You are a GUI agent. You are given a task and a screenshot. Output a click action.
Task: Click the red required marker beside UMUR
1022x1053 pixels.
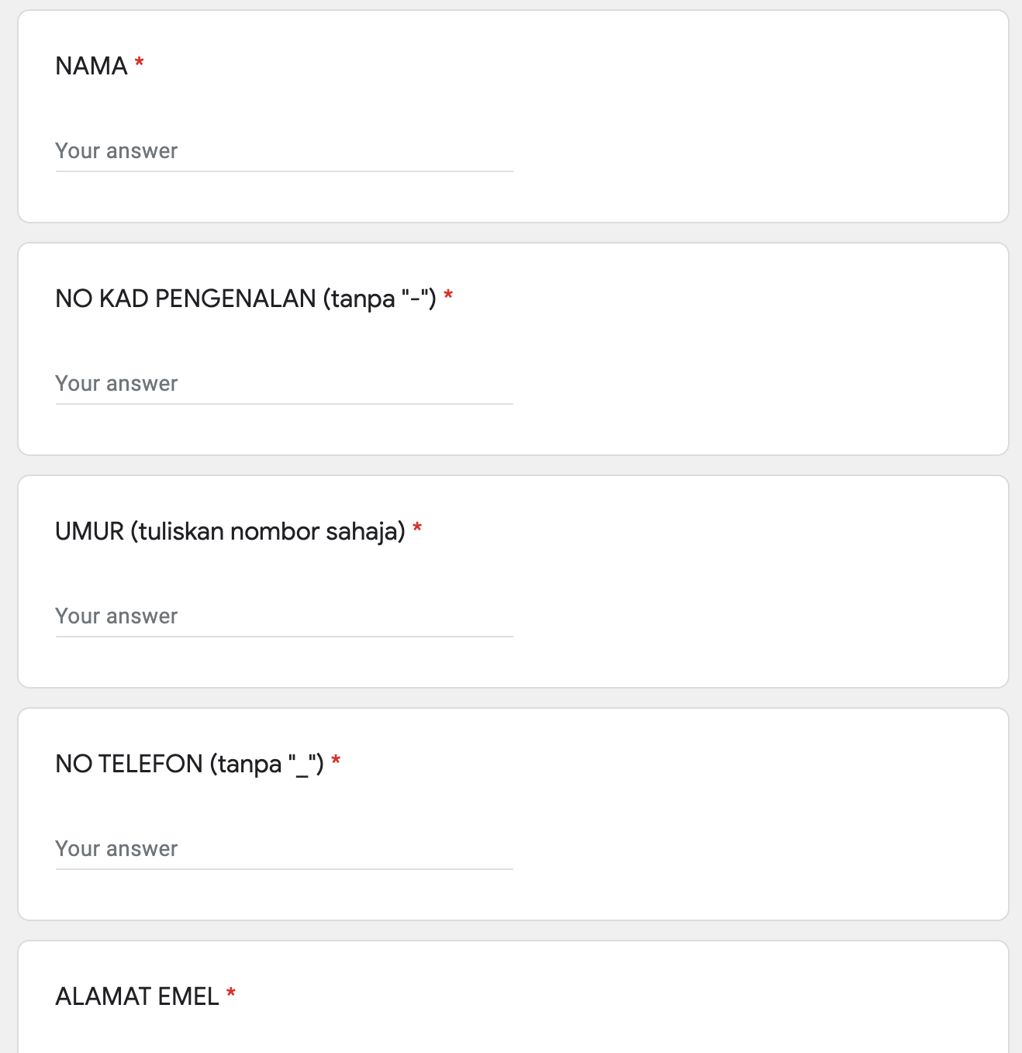[417, 528]
